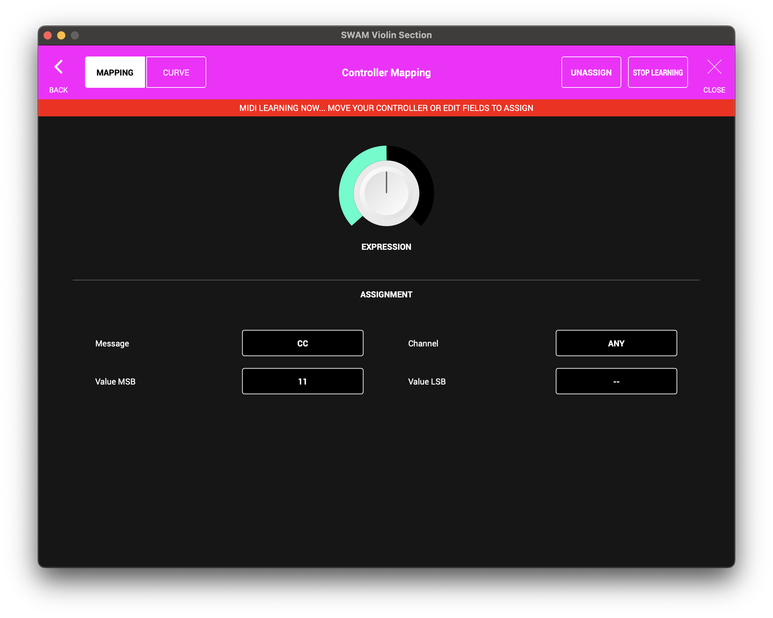Viewport: 773px width, 618px height.
Task: Open the Value MSB 11 field
Action: 302,381
